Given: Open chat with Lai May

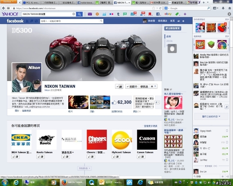Looking at the screenshot, I should [210, 160].
